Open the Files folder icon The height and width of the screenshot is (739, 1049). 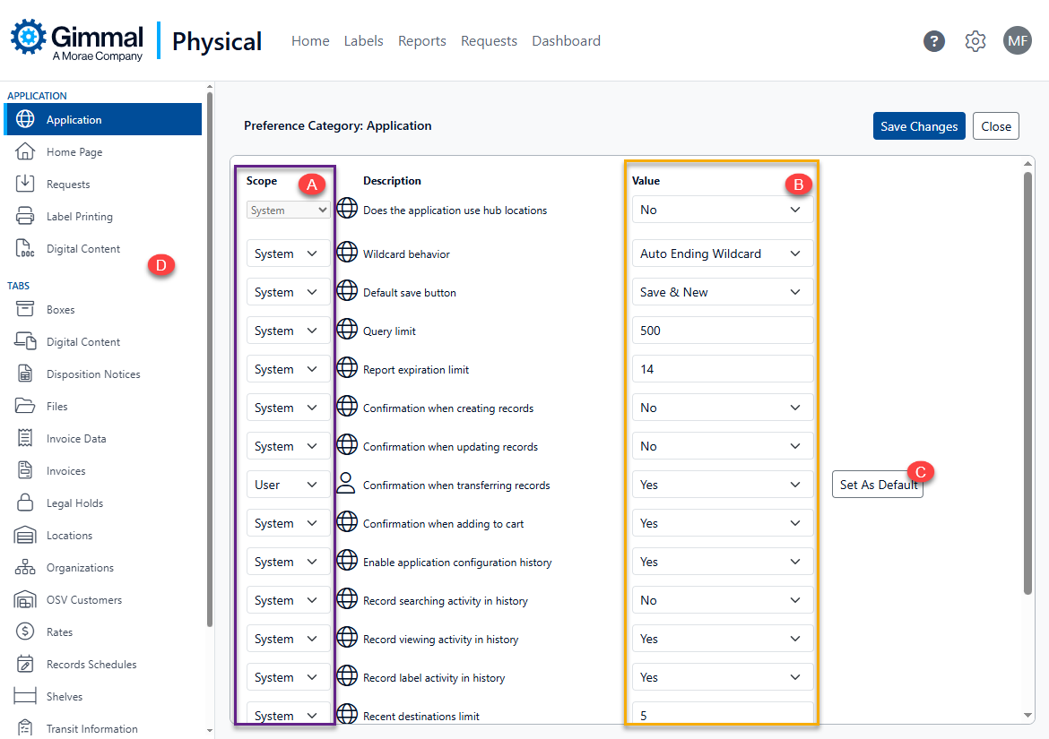click(x=25, y=407)
